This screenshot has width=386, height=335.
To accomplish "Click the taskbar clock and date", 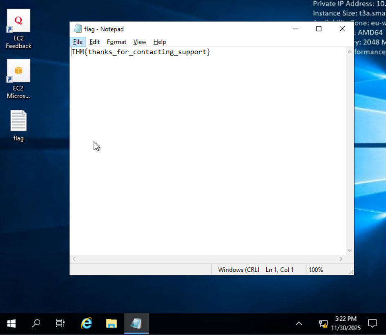I will (346, 323).
